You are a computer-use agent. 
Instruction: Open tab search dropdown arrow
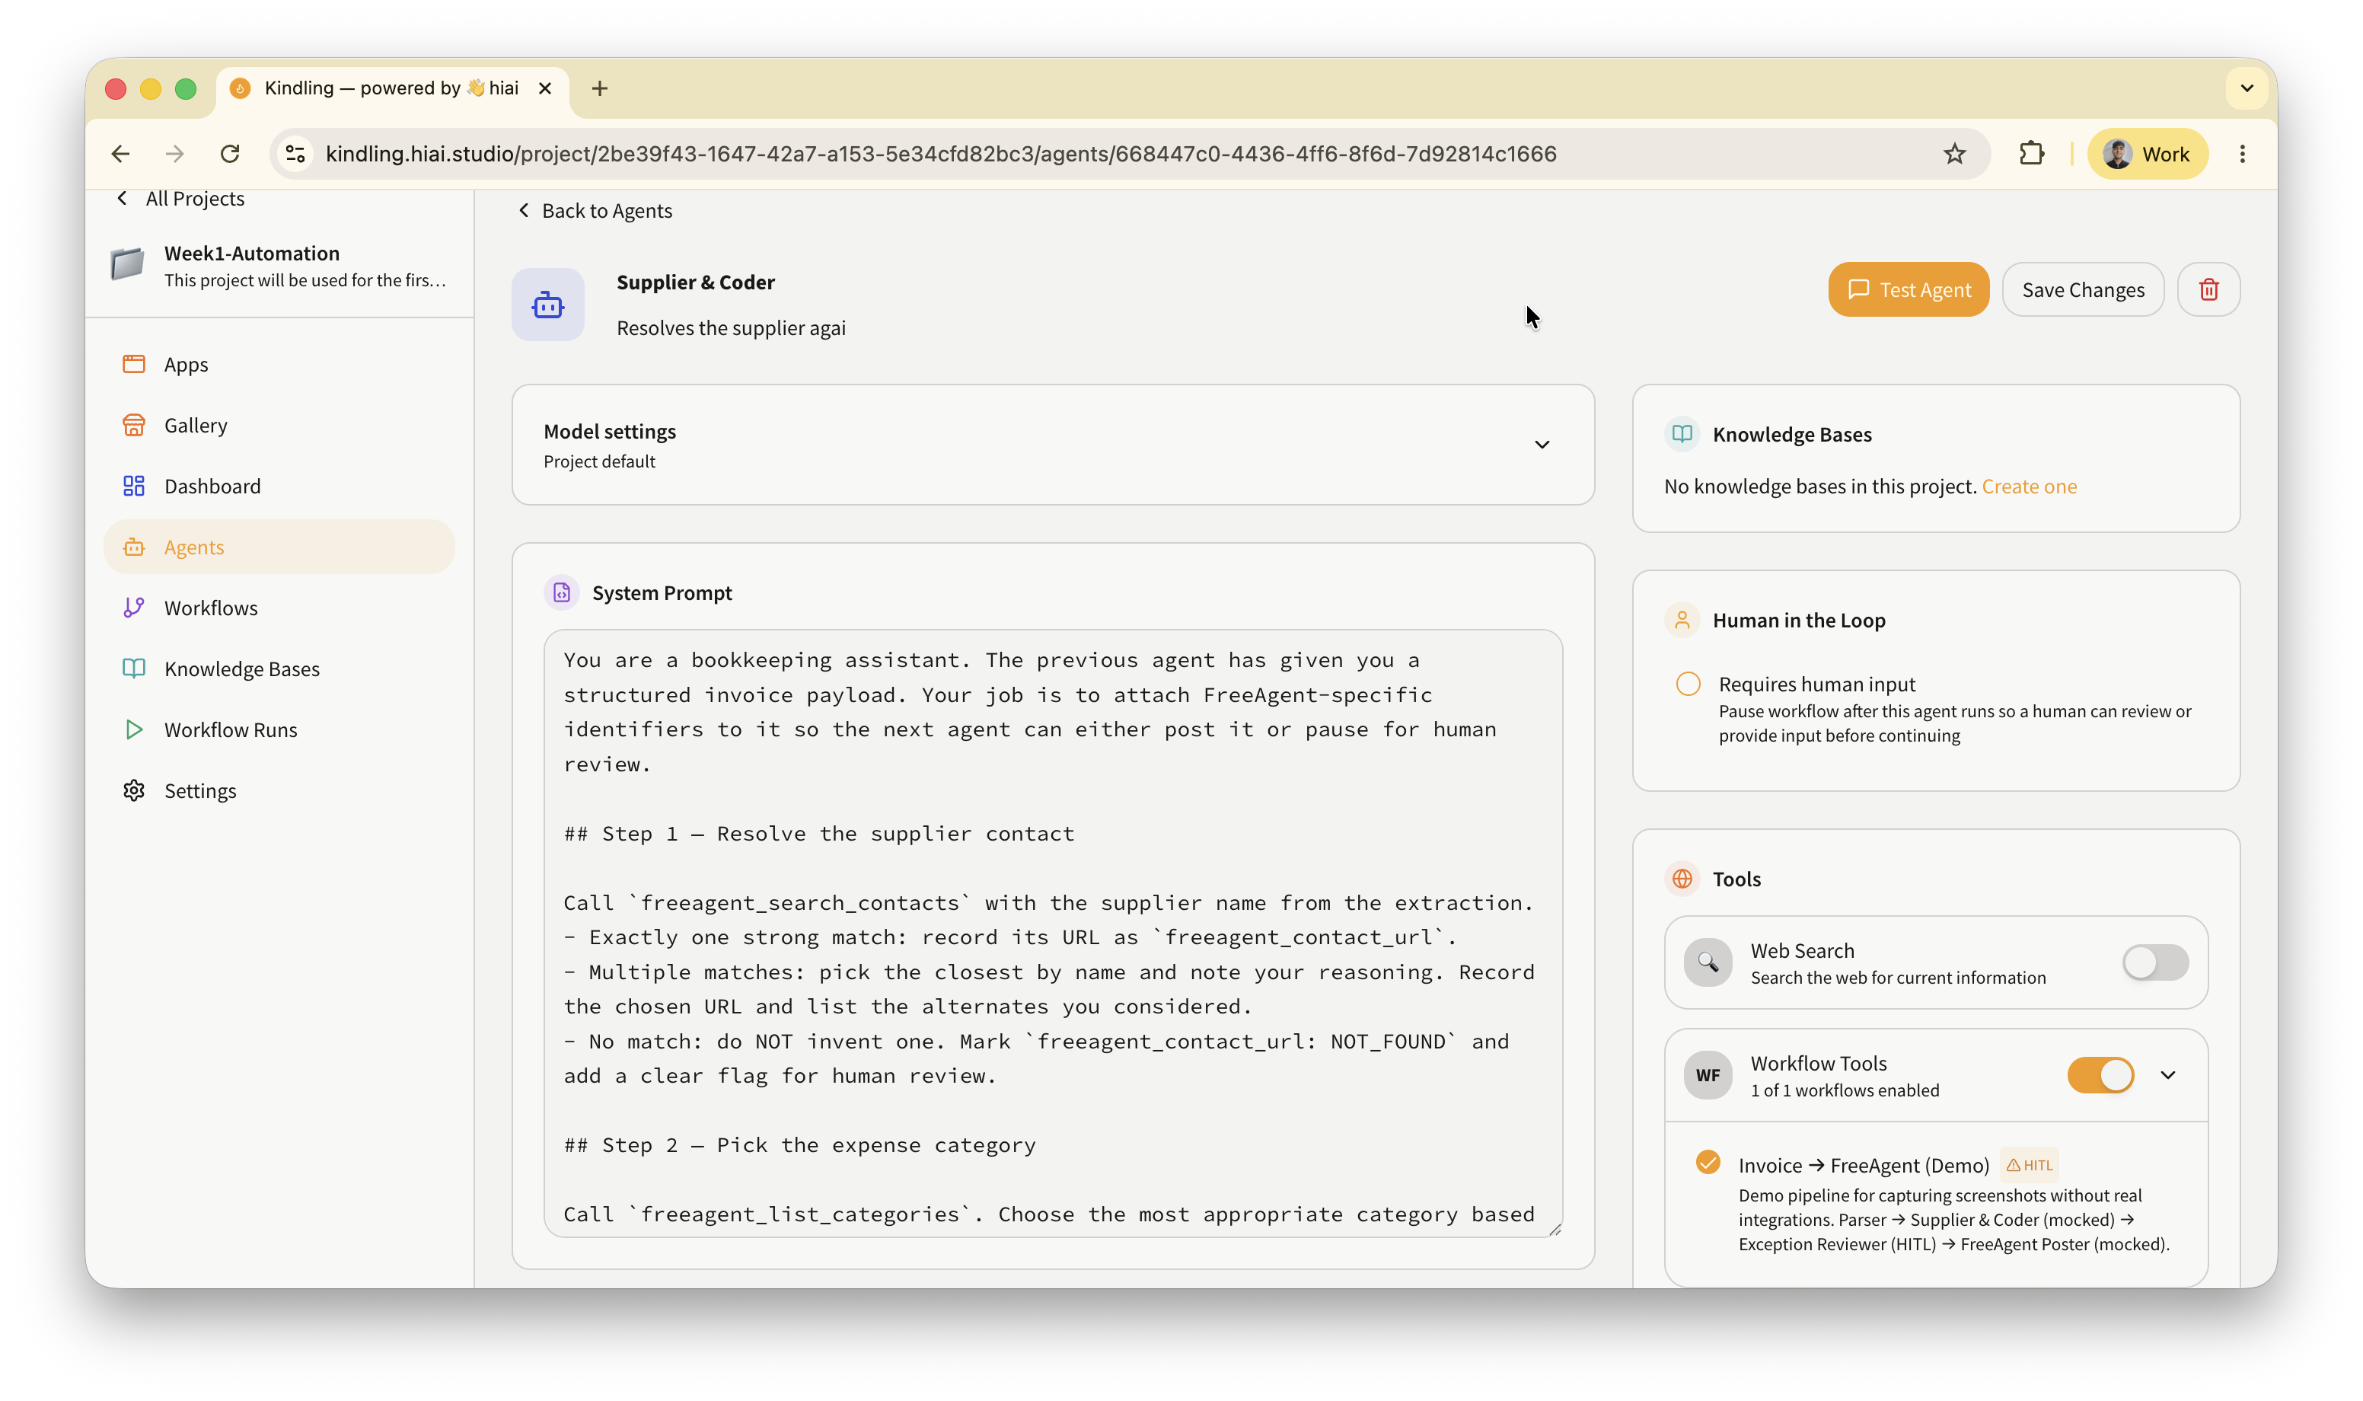pyautogui.click(x=2247, y=89)
